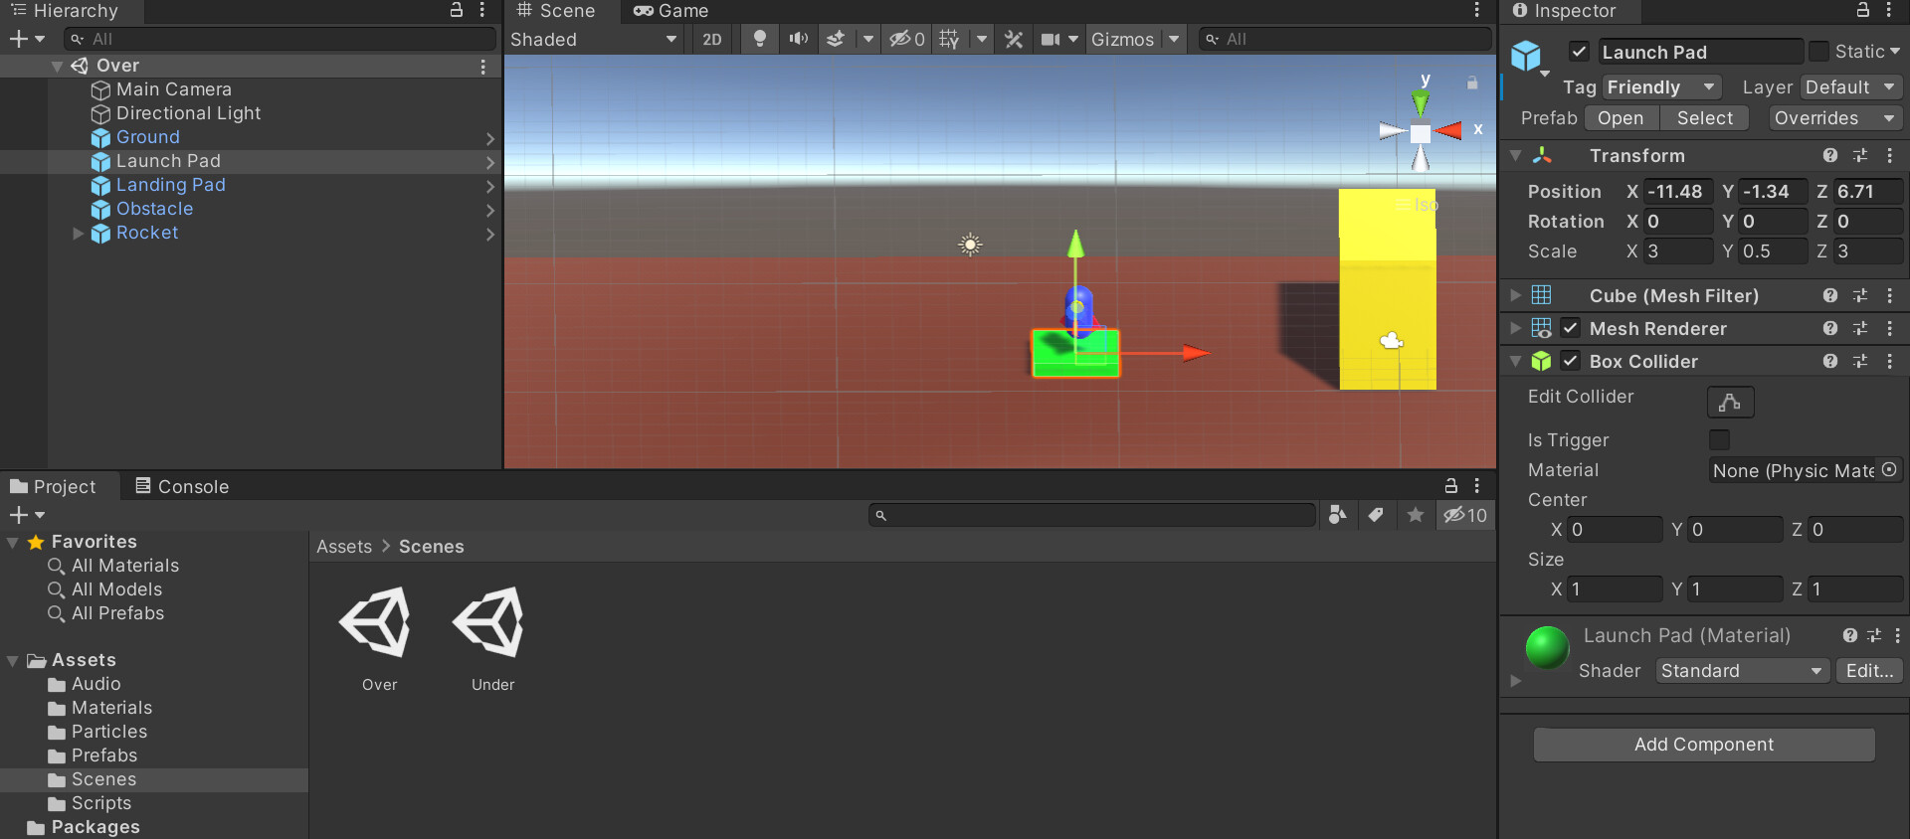Image resolution: width=1910 pixels, height=839 pixels.
Task: Toggle scene lighting bulb icon
Action: point(760,39)
